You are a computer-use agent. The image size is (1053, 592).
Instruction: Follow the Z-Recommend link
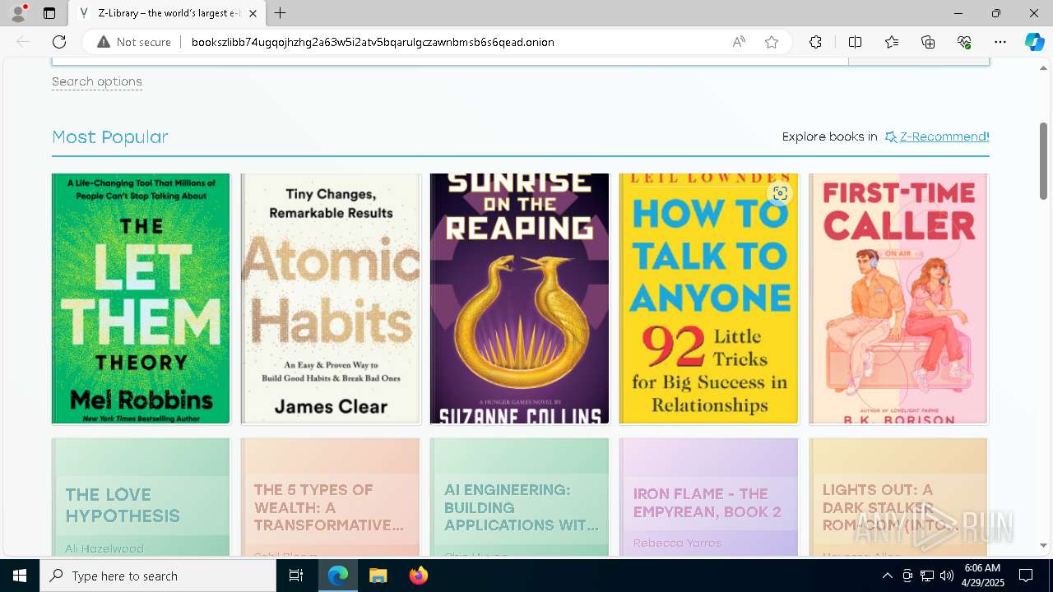944,136
